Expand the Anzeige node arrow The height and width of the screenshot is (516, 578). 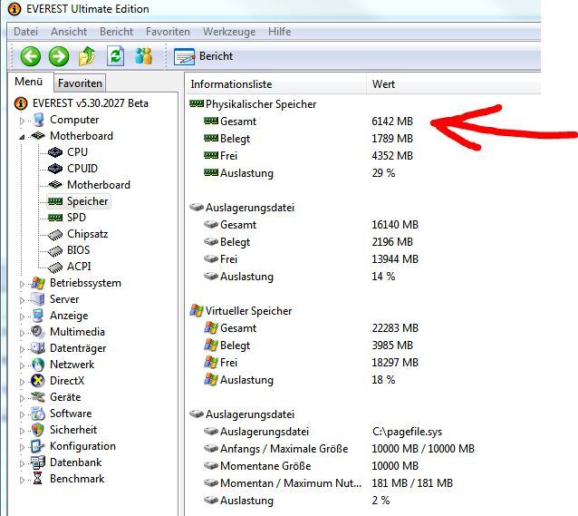coord(22,316)
